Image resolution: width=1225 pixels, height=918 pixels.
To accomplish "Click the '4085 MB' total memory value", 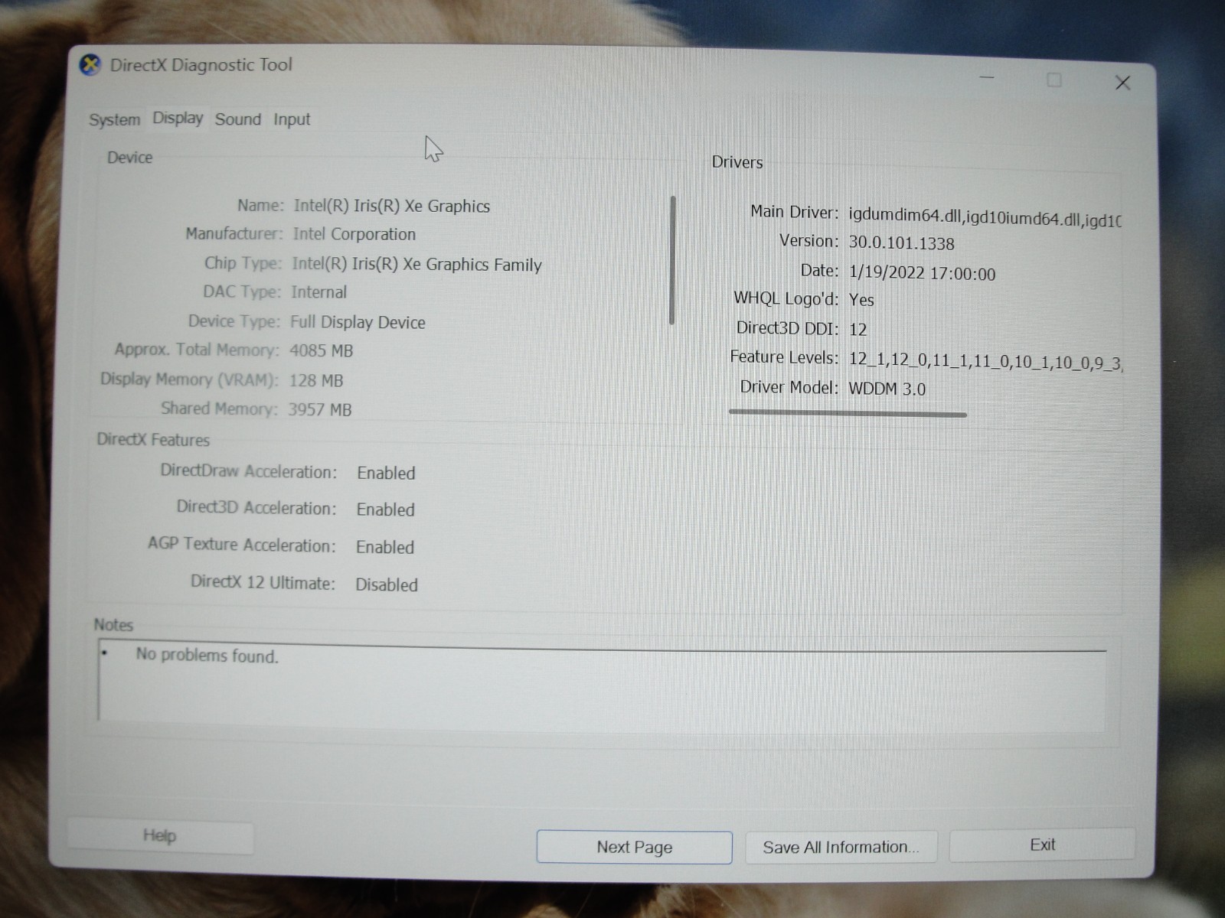I will (321, 350).
